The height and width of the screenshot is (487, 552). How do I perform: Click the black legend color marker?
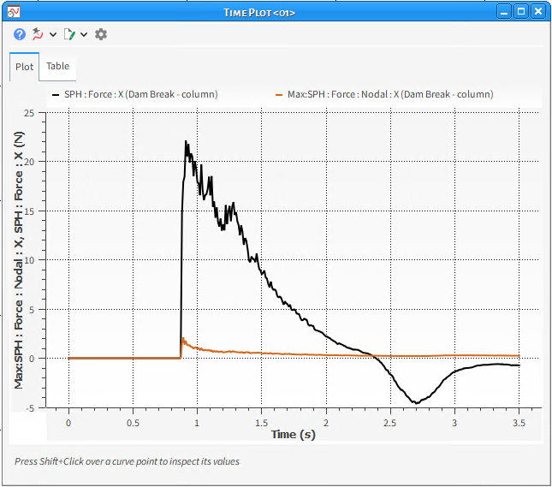pyautogui.click(x=56, y=95)
